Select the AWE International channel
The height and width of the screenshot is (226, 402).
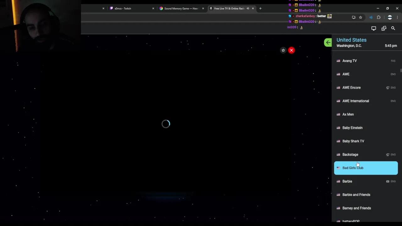point(366,101)
